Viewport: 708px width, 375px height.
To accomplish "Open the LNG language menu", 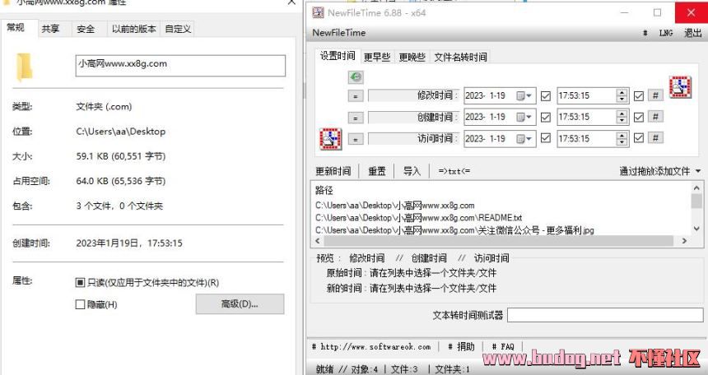I will [x=665, y=33].
